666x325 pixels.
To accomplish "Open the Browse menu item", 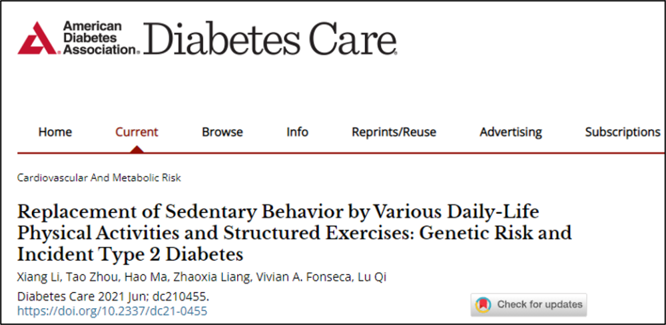I will click(222, 132).
